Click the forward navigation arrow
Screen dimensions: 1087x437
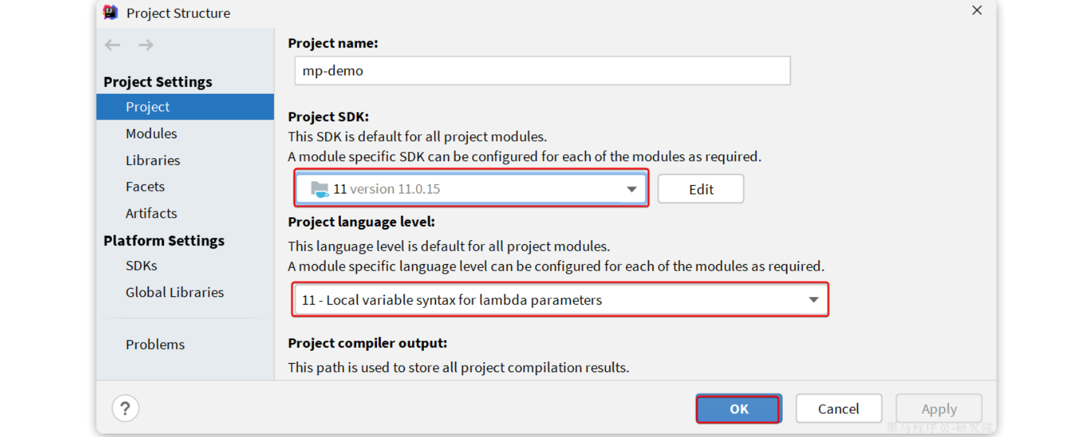click(146, 45)
